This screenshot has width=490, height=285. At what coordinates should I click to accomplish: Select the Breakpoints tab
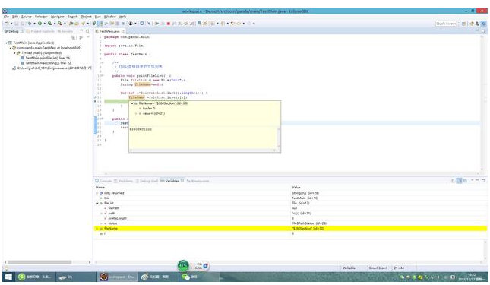tap(198, 181)
